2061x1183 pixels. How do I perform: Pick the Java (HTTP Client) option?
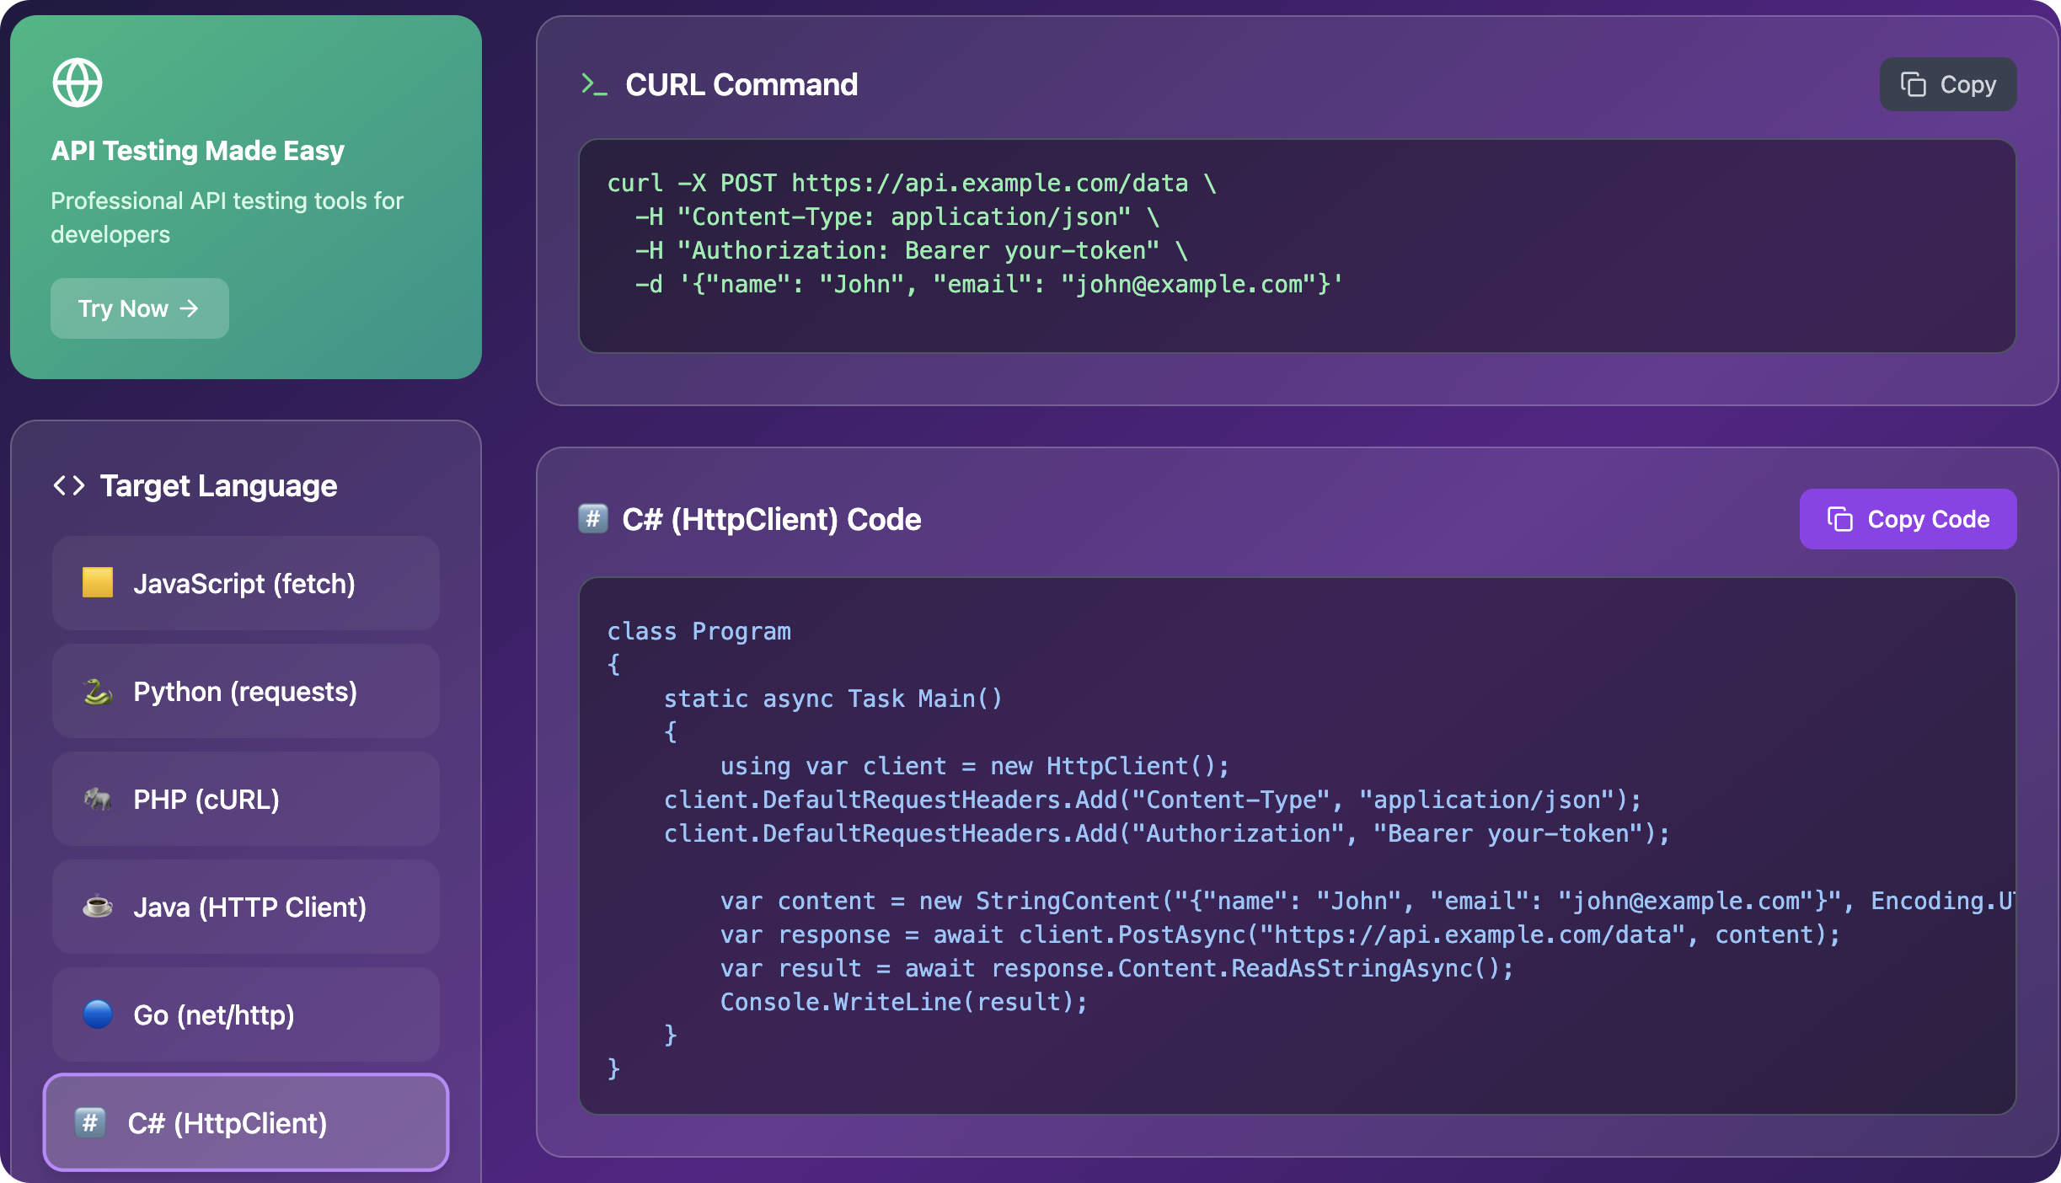[245, 907]
